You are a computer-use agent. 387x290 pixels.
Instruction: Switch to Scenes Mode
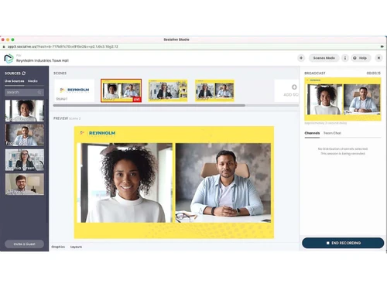(324, 58)
